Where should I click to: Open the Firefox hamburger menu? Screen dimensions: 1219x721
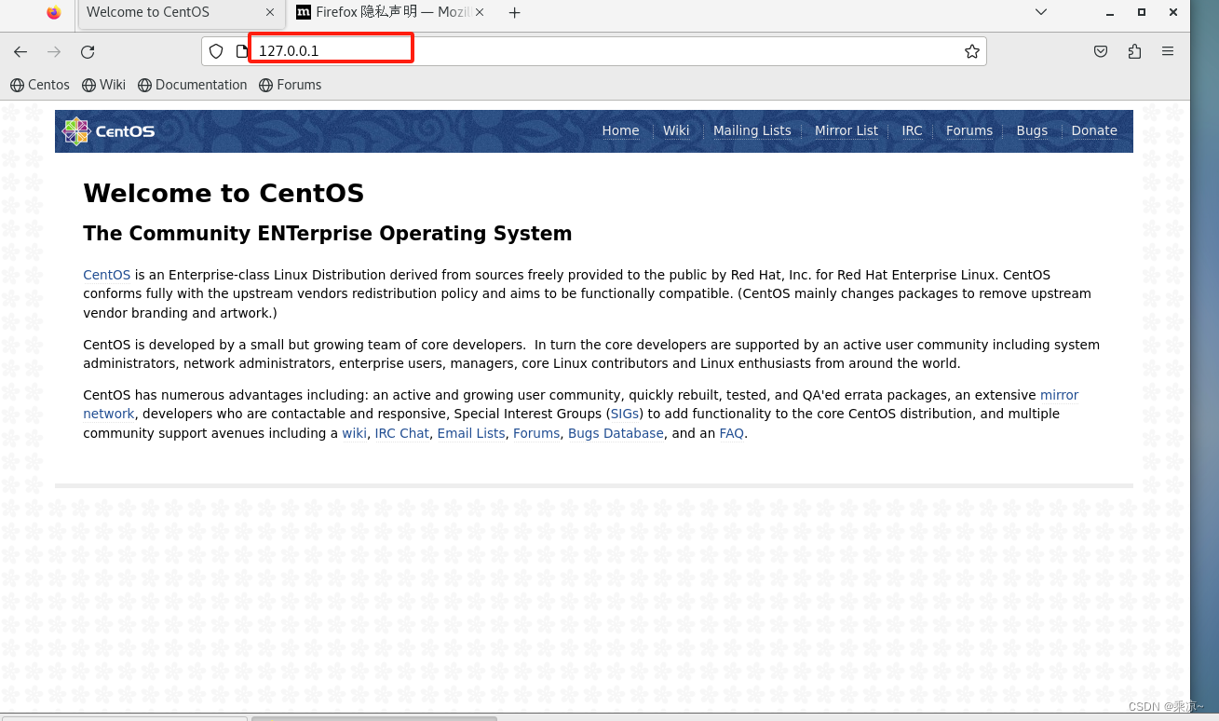pyautogui.click(x=1168, y=52)
